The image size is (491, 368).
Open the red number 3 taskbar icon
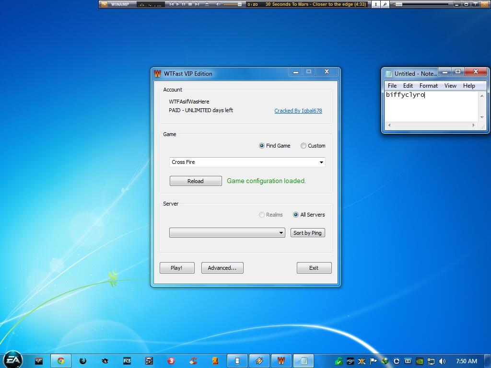[x=171, y=361]
